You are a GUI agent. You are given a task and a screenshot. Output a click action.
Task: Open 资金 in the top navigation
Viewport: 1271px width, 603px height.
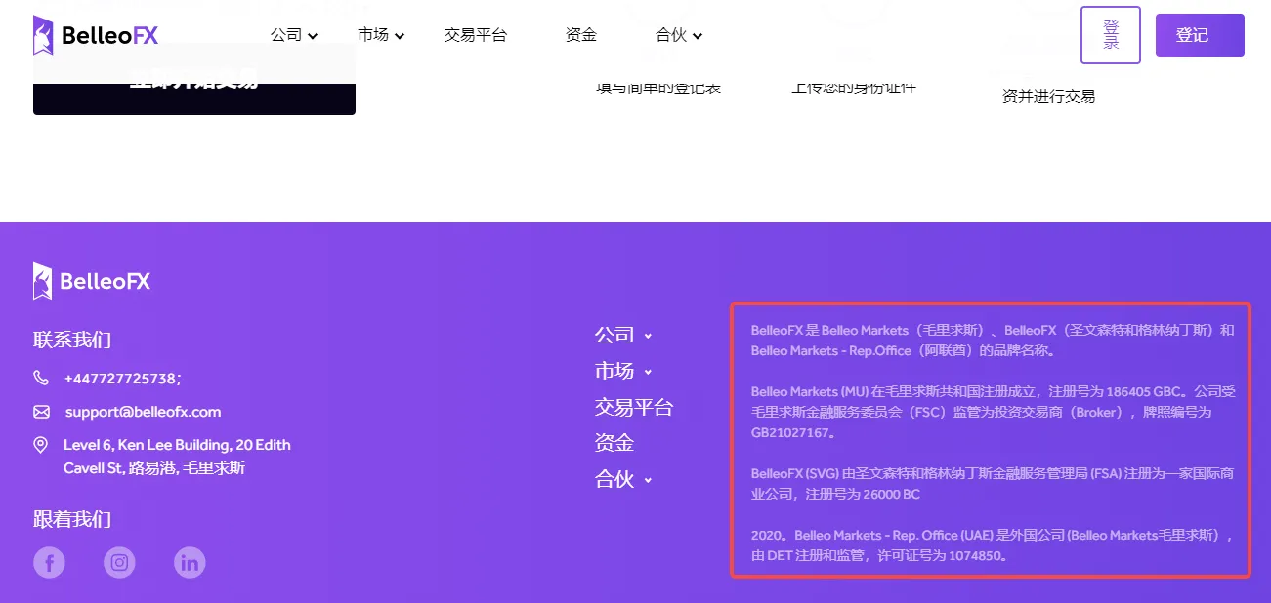click(x=581, y=35)
